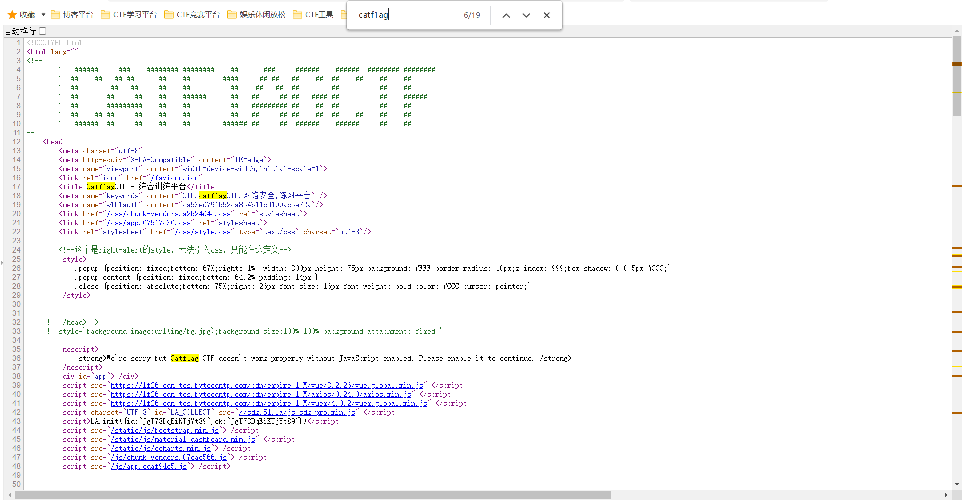Click the 6/19 match counter

pyautogui.click(x=472, y=15)
